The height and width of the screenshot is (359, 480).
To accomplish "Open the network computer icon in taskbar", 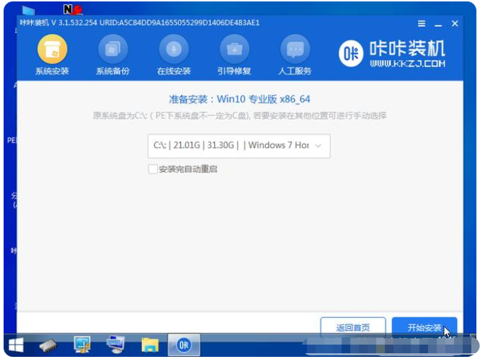I will click(x=115, y=345).
